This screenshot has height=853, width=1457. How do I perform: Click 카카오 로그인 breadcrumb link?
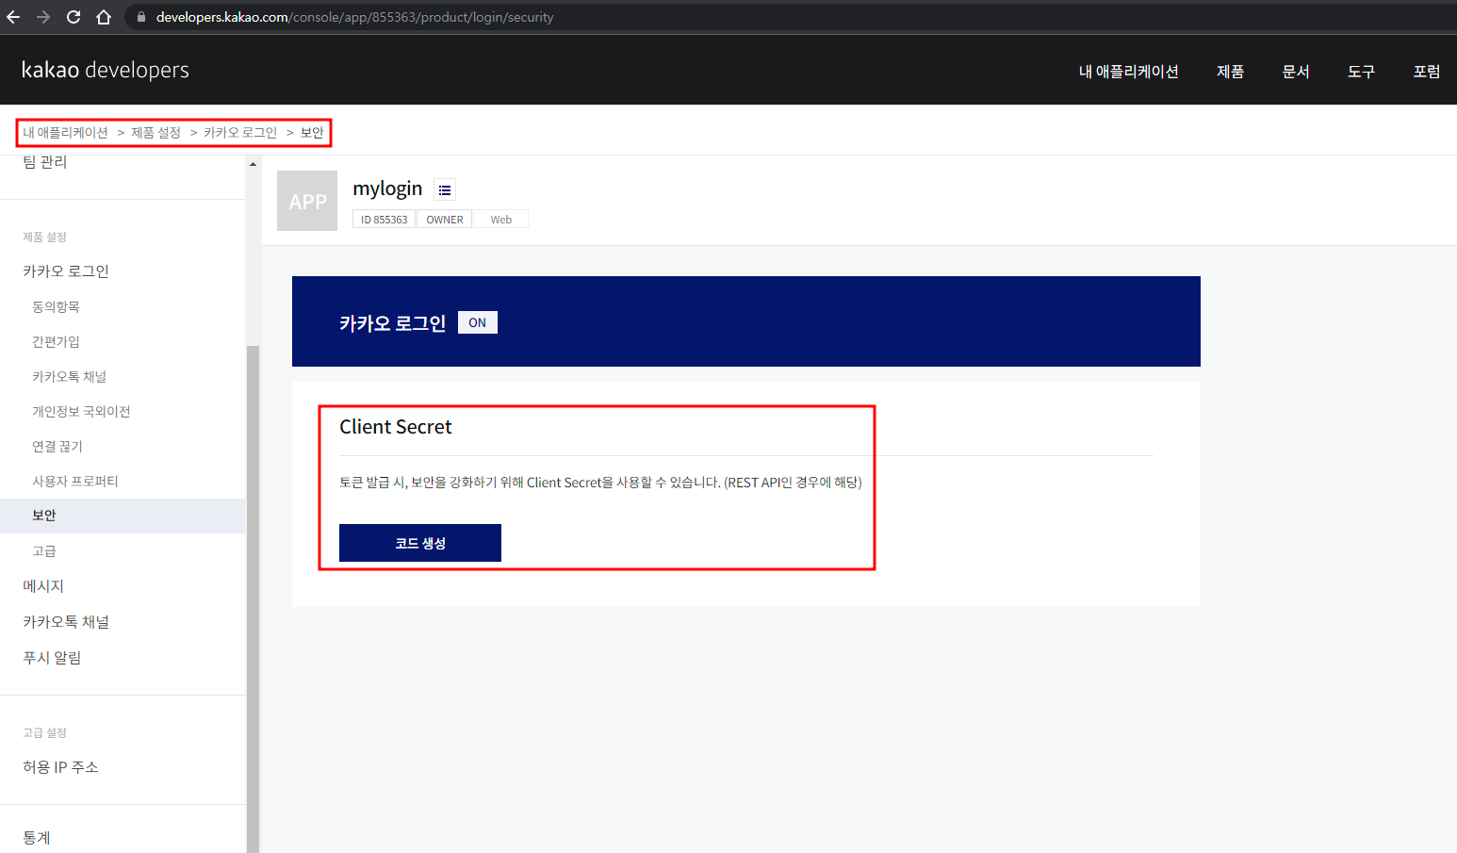coord(240,133)
